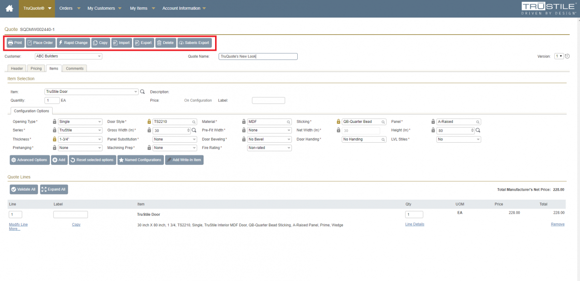Viewport: 580px width, 281px height.
Task: Click the Print toolbar button
Action: coord(15,43)
